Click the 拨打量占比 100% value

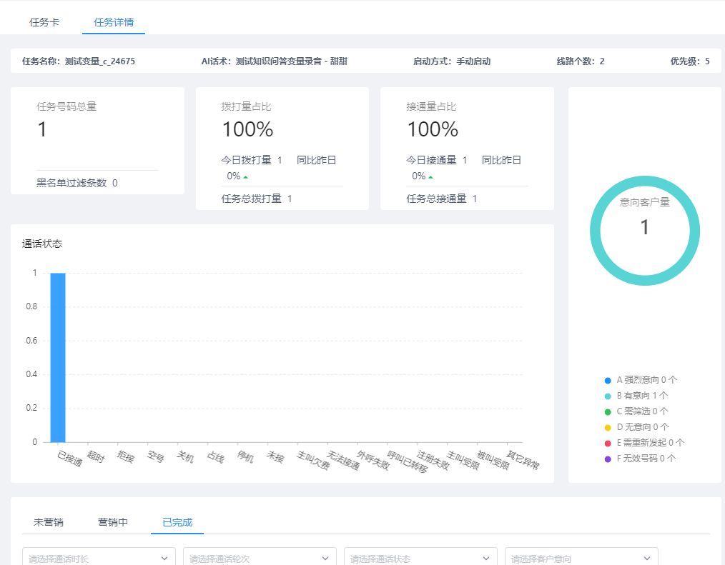248,129
